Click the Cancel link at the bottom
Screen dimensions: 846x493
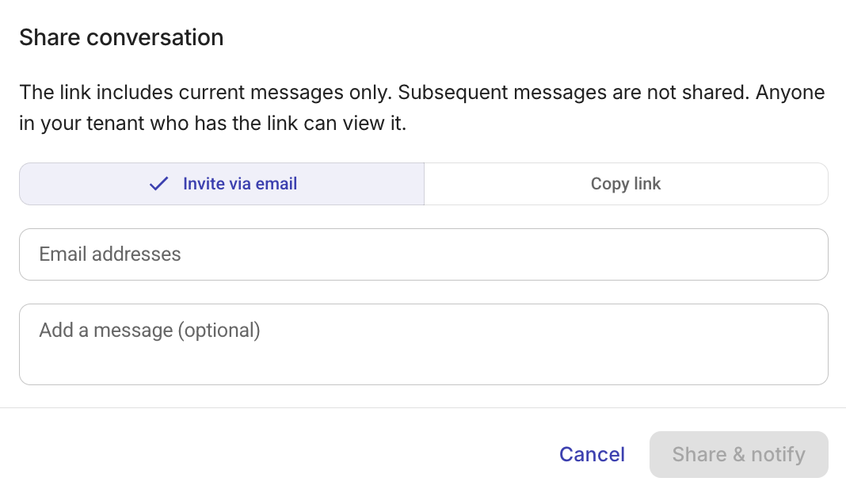(x=592, y=454)
